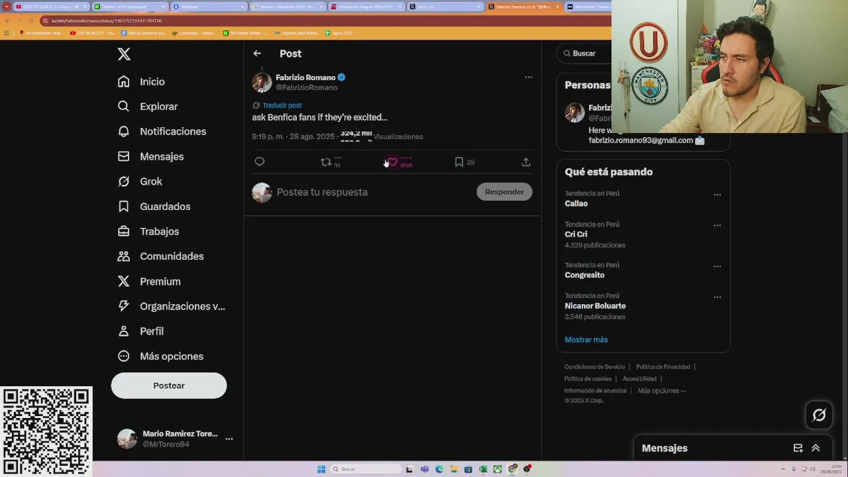The width and height of the screenshot is (848, 477).
Task: Open Mensajes in left sidebar
Action: (x=150, y=156)
